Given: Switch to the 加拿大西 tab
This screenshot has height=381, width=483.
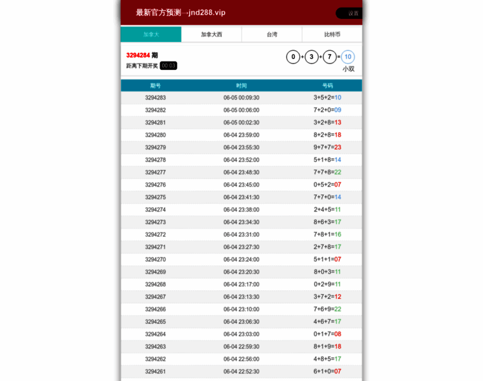Looking at the screenshot, I should point(211,34).
